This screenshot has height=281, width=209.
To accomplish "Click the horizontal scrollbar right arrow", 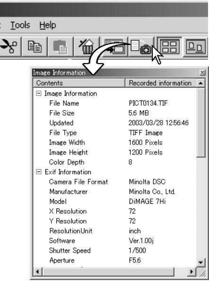I will pyautogui.click(x=192, y=272).
